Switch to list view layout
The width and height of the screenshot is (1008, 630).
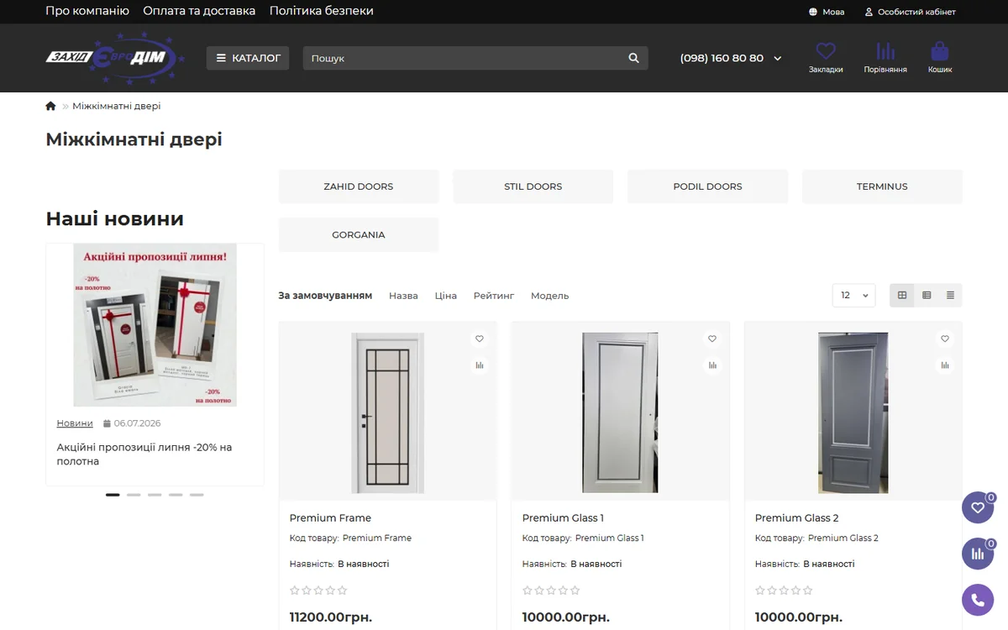tap(927, 296)
